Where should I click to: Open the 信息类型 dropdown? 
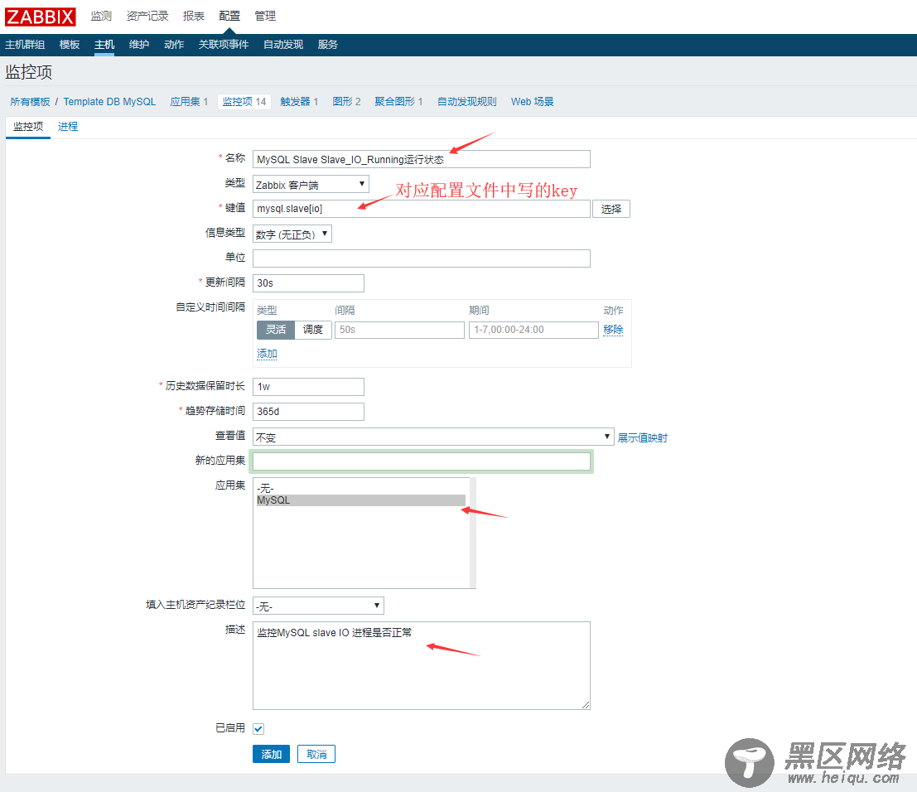[292, 234]
